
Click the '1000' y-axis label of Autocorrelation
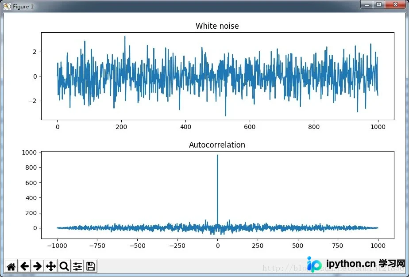click(x=30, y=152)
